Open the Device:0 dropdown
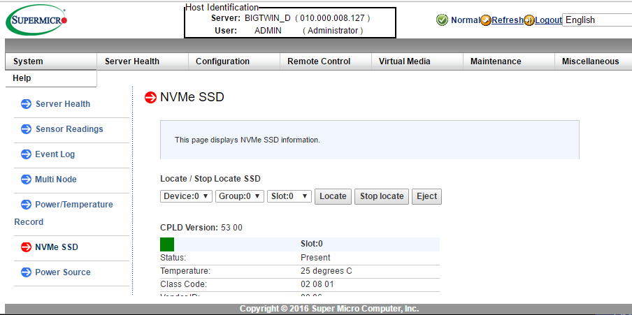Viewport: 632px width, 315px height. 186,196
